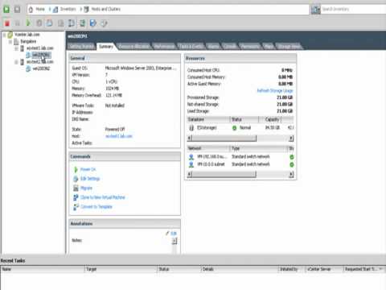386x290 pixels.
Task: Click the host link in General panel
Action: (119, 136)
